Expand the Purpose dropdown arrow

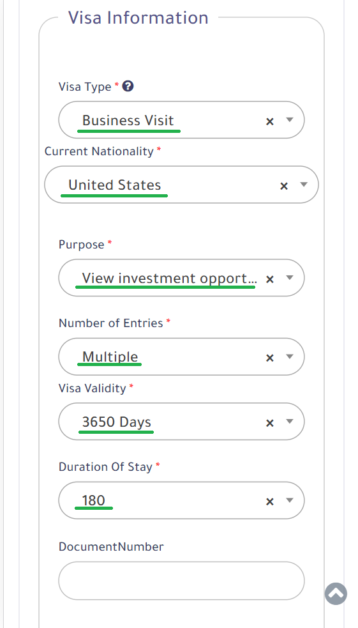pos(290,277)
